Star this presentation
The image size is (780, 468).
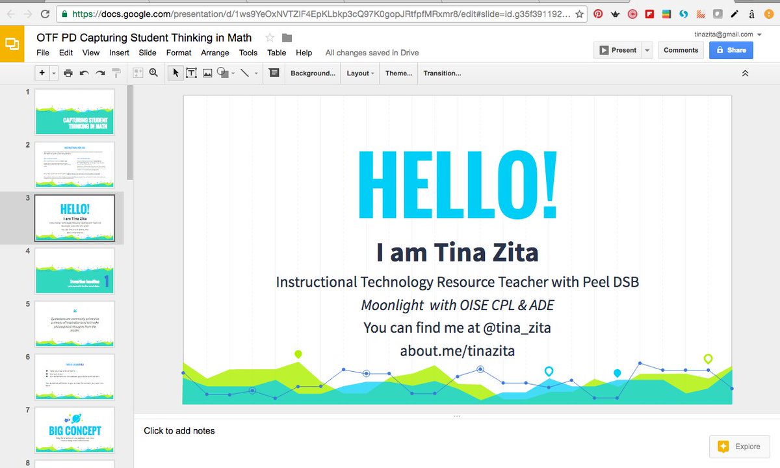(x=270, y=38)
